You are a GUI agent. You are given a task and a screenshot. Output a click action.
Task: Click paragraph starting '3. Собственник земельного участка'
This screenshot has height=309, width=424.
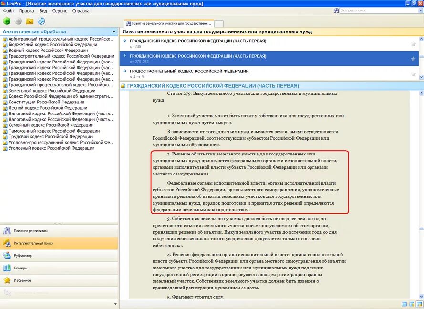click(245, 232)
